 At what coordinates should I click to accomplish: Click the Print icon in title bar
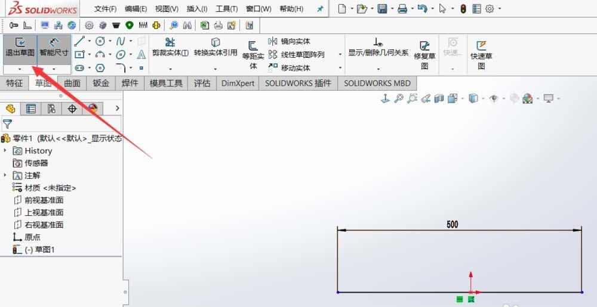click(x=402, y=9)
